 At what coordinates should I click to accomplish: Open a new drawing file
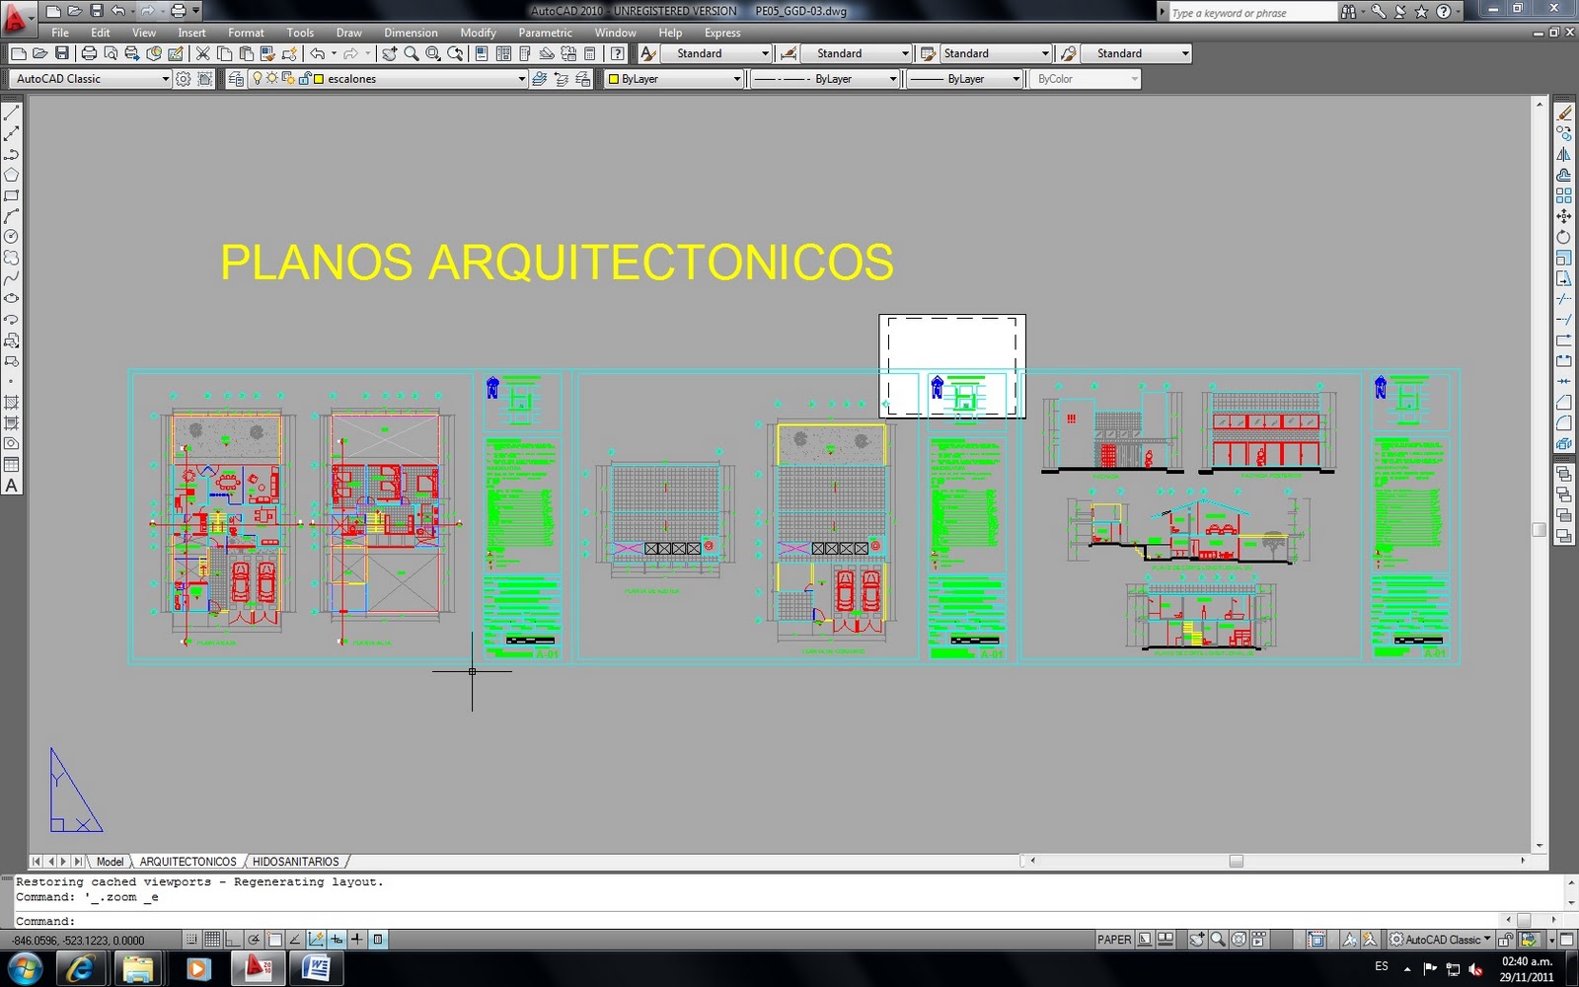(x=17, y=53)
